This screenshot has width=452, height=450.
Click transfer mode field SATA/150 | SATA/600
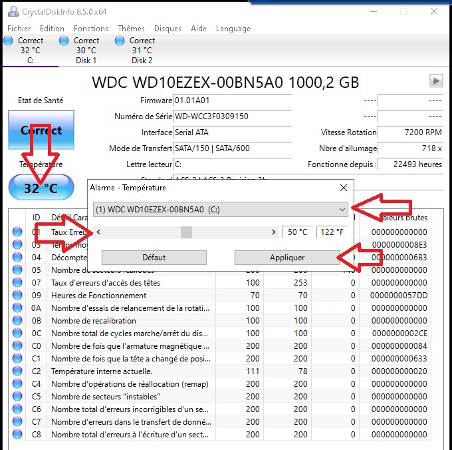point(233,148)
